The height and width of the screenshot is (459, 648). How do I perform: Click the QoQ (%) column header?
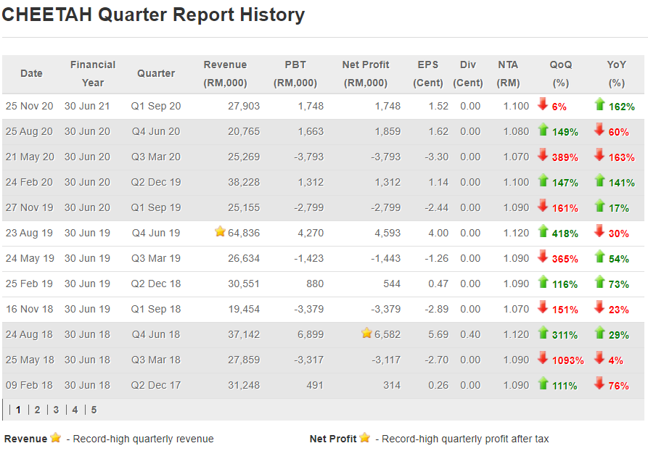click(x=560, y=73)
